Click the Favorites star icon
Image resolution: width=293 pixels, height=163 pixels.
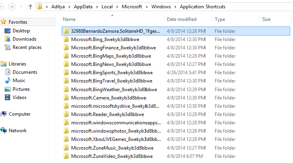point(4,22)
